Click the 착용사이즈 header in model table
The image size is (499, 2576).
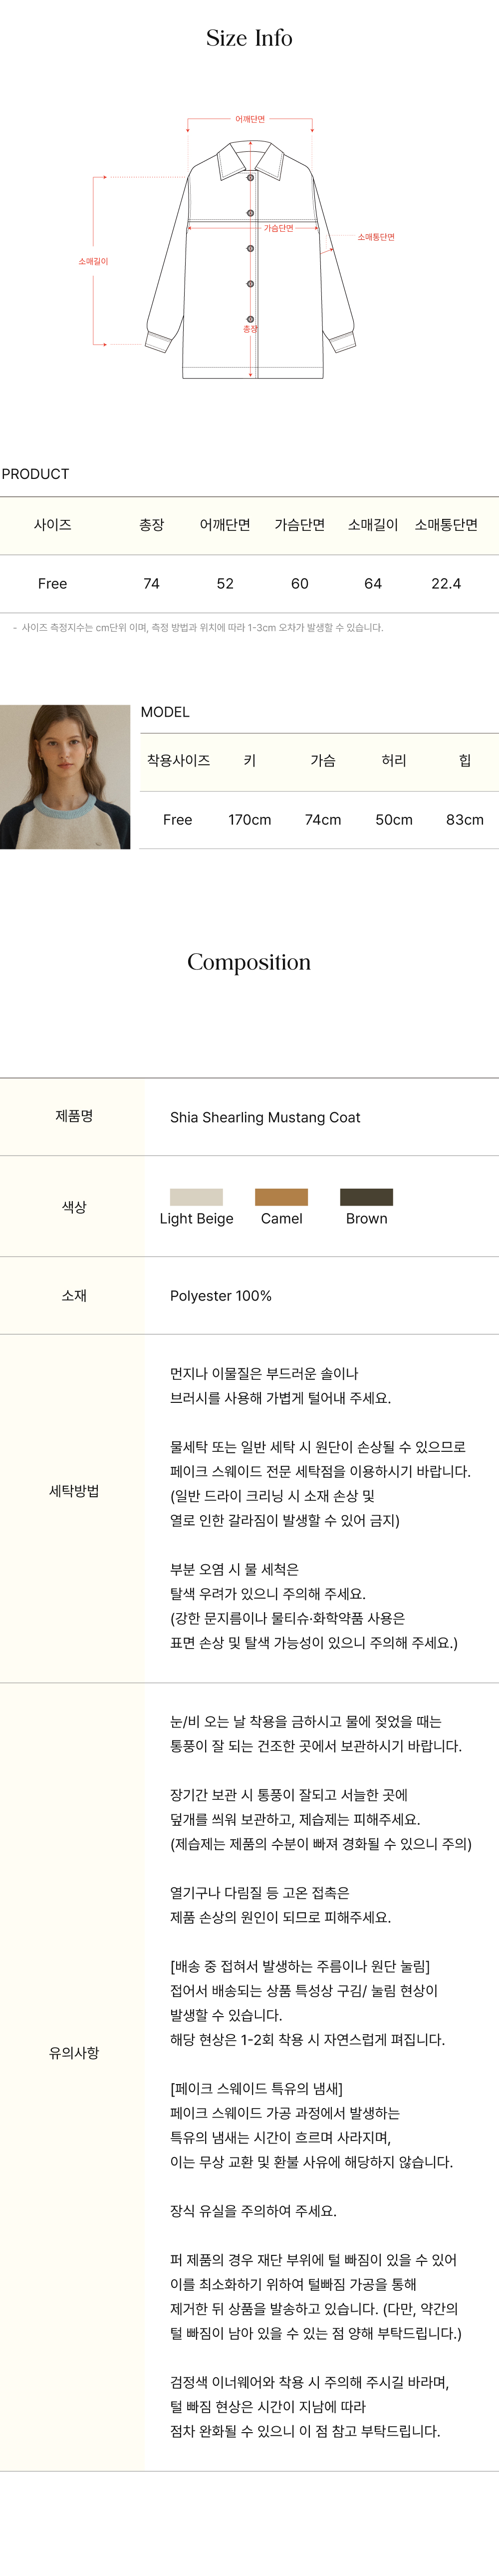(x=178, y=761)
